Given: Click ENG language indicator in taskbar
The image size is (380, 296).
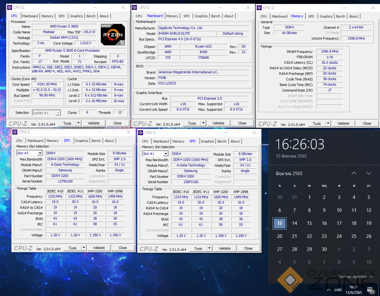Looking at the screenshot, I should pos(338,290).
